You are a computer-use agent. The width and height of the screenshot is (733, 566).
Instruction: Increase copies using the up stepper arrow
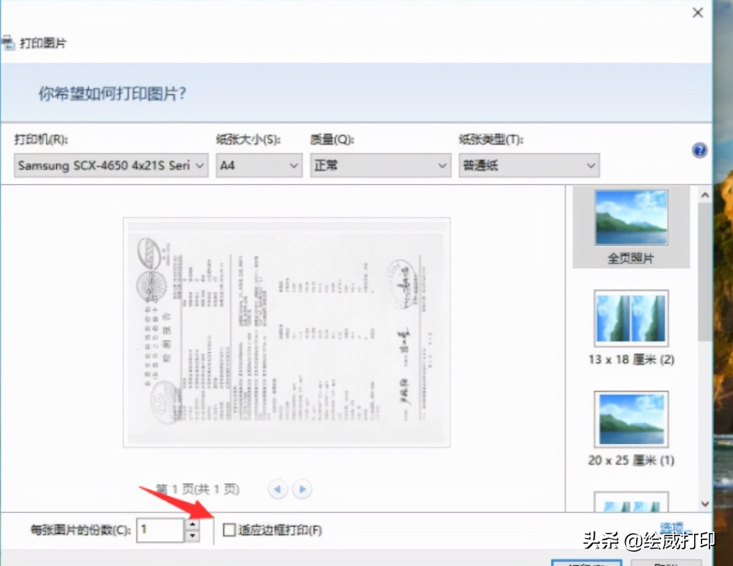(192, 524)
